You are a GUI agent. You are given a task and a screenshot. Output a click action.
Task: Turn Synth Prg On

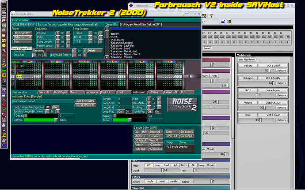157,112
